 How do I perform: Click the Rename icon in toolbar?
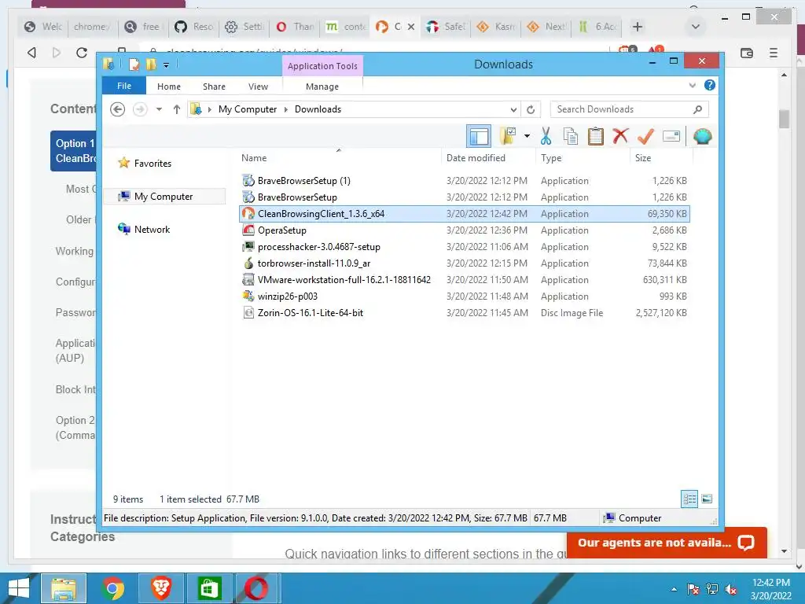671,136
